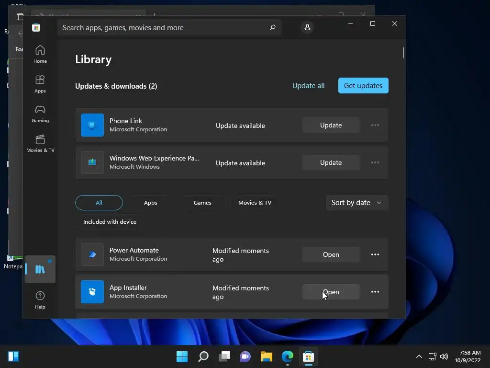Open the Gaming section
Image resolution: width=490 pixels, height=368 pixels.
40,114
